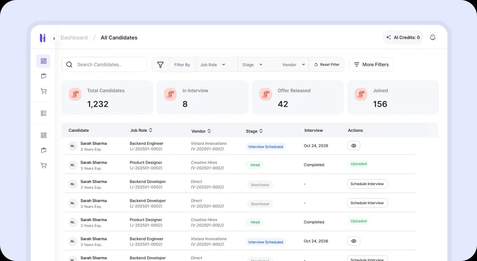Expand the Stage filter dropdown
The width and height of the screenshot is (477, 261).
click(252, 64)
